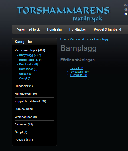This screenshot has width=128, height=151.
Task: Click the Torshammarens textiltryck logo
Action: pyautogui.click(x=63, y=14)
